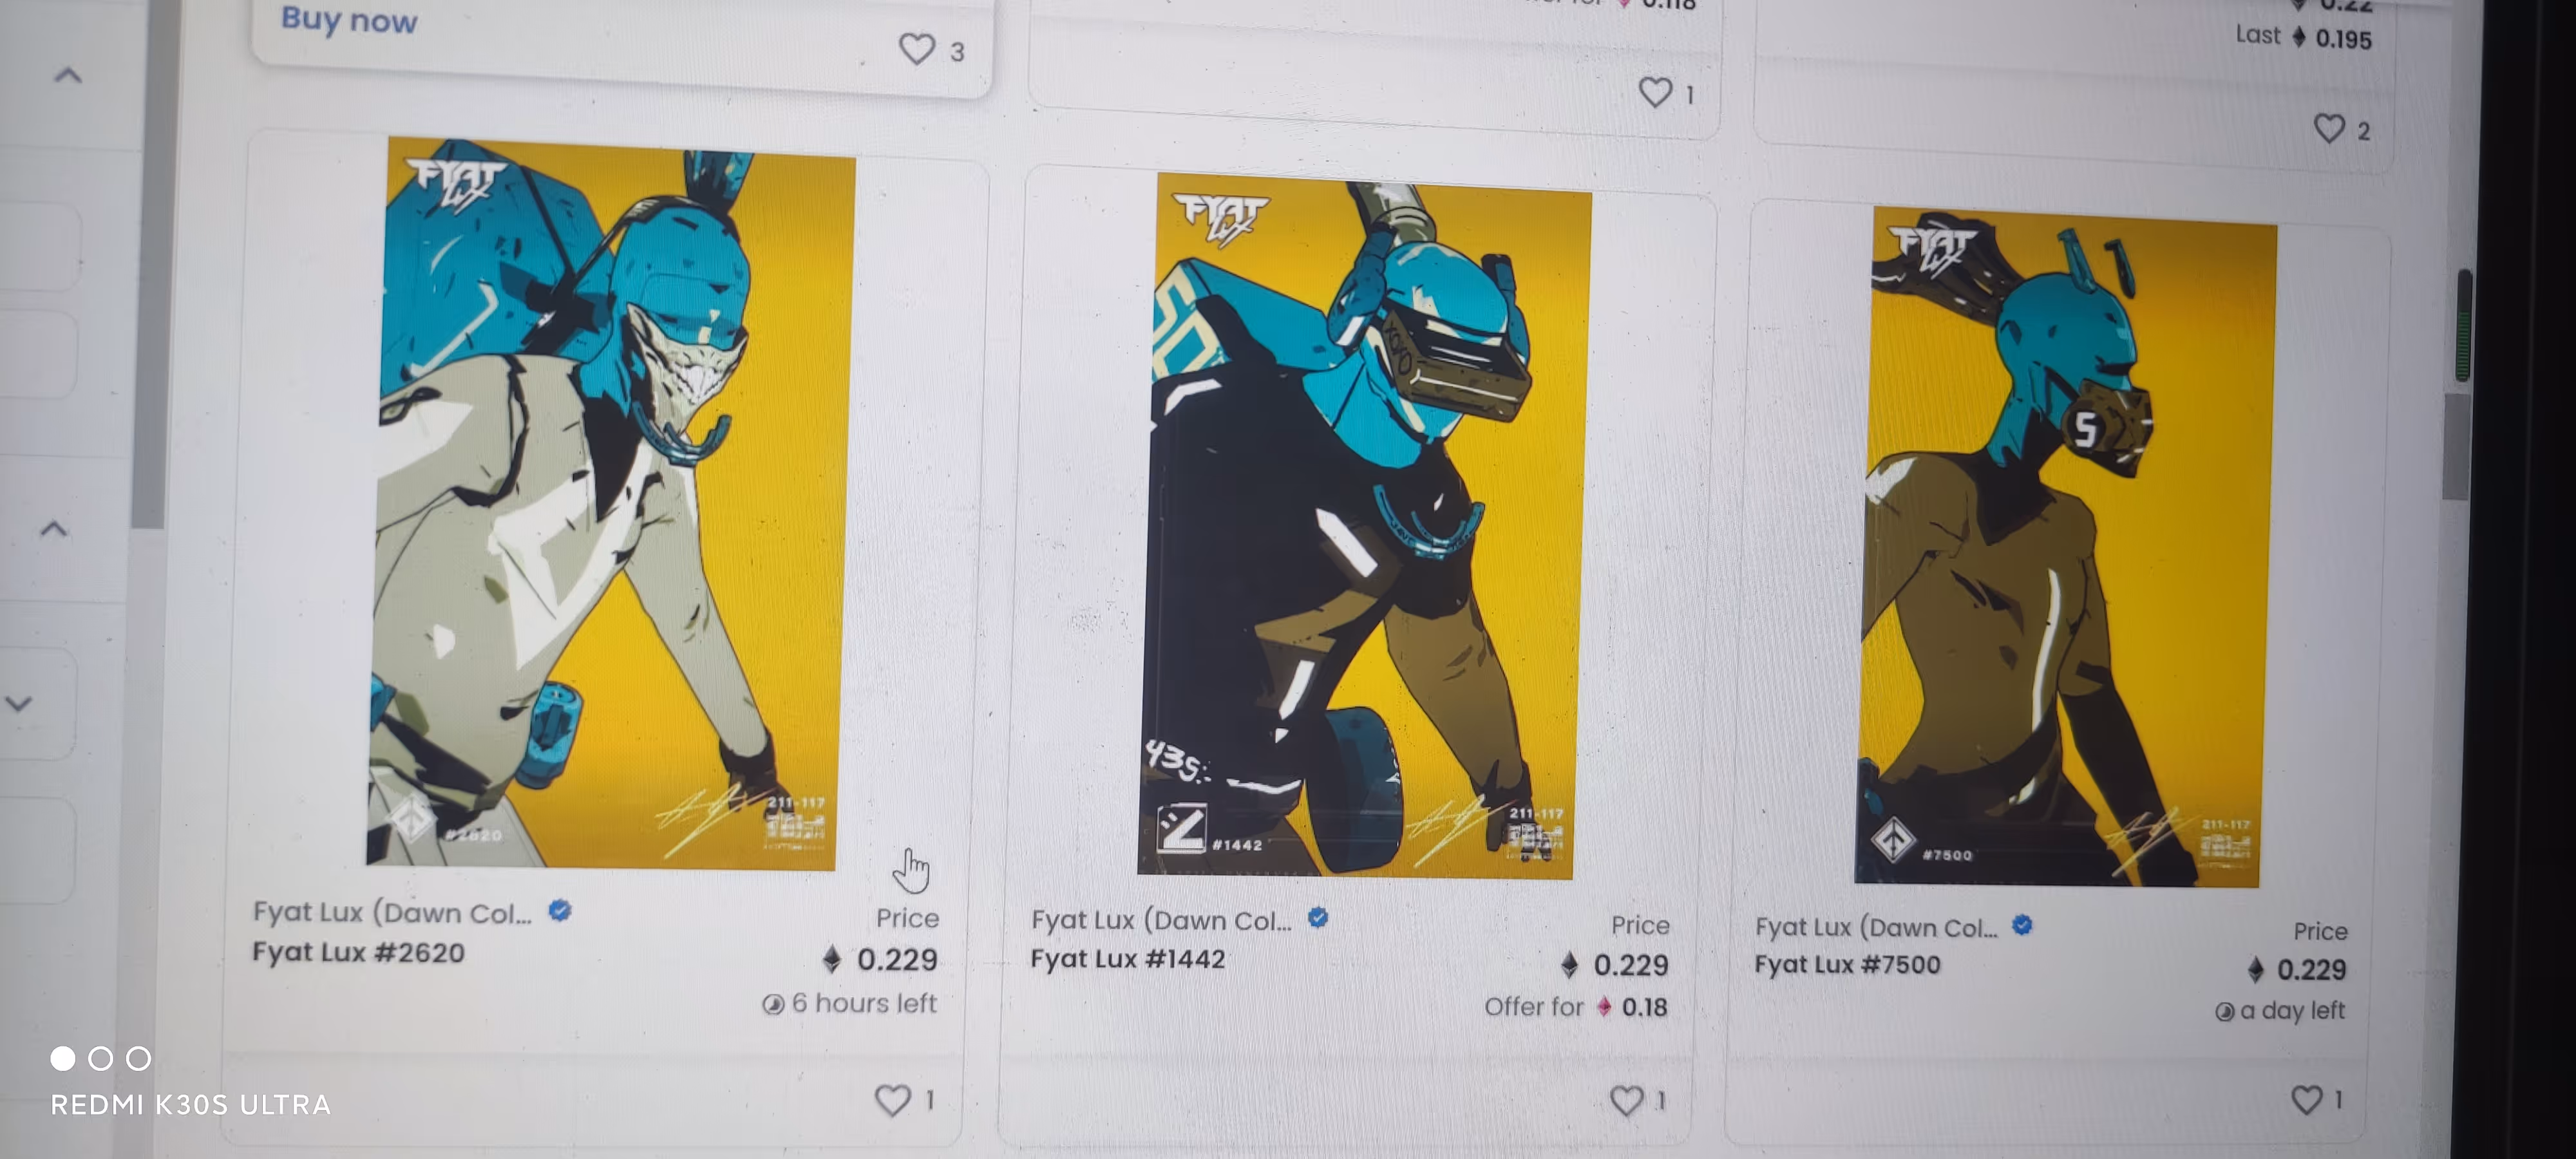The width and height of the screenshot is (2576, 1159).
Task: Click verified checkmark on Fyat Lux #7500 card
Action: point(2022,925)
